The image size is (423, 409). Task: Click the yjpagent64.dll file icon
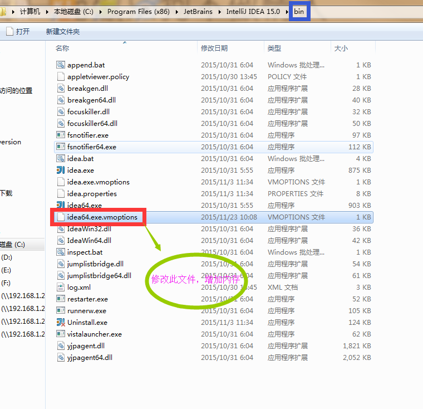point(61,357)
